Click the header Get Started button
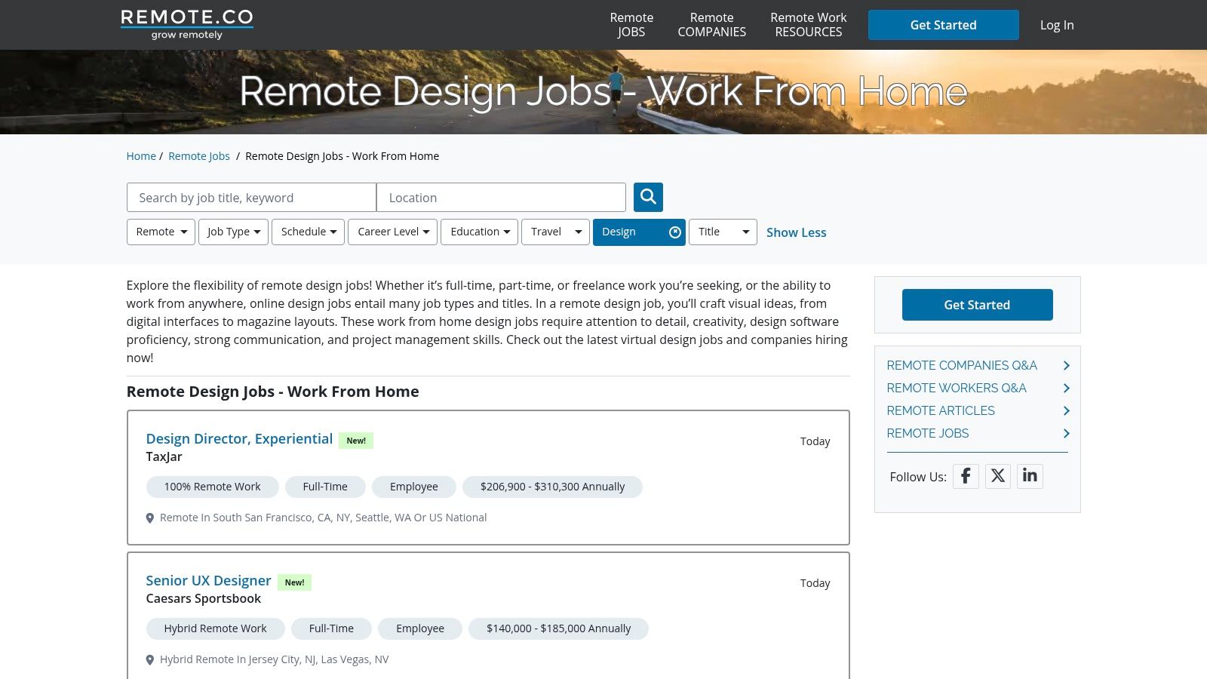The height and width of the screenshot is (679, 1207). [943, 25]
